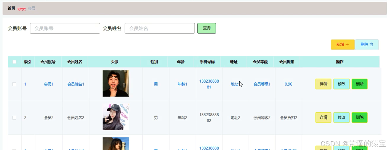This screenshot has width=387, height=150.
Task: Check the checkbox for row 会员2
Action: 14,118
